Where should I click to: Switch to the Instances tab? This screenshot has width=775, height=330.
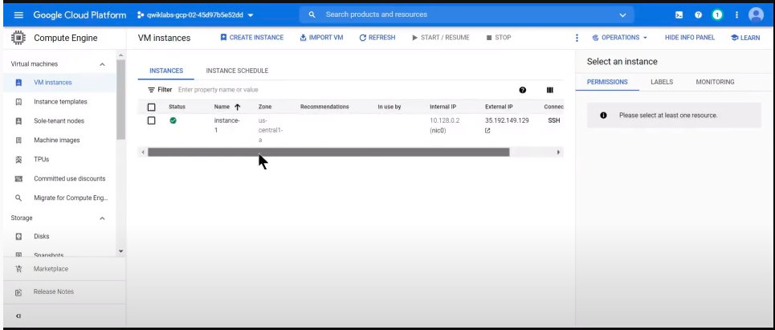click(x=166, y=71)
